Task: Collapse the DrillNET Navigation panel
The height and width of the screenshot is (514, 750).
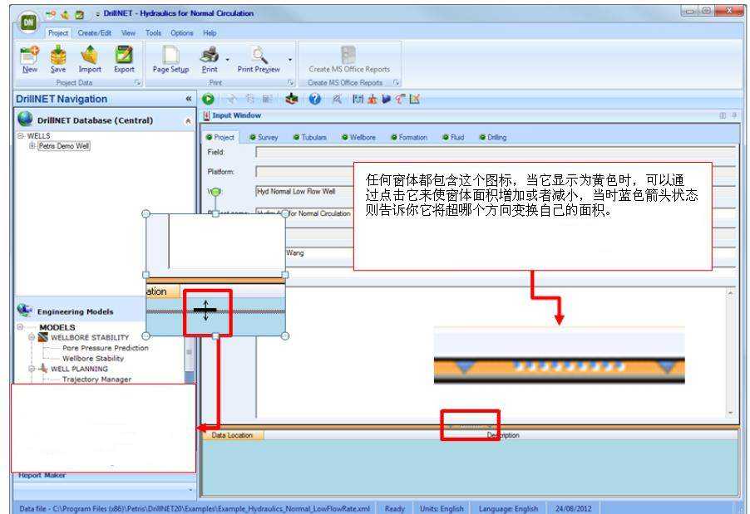Action: (x=189, y=99)
